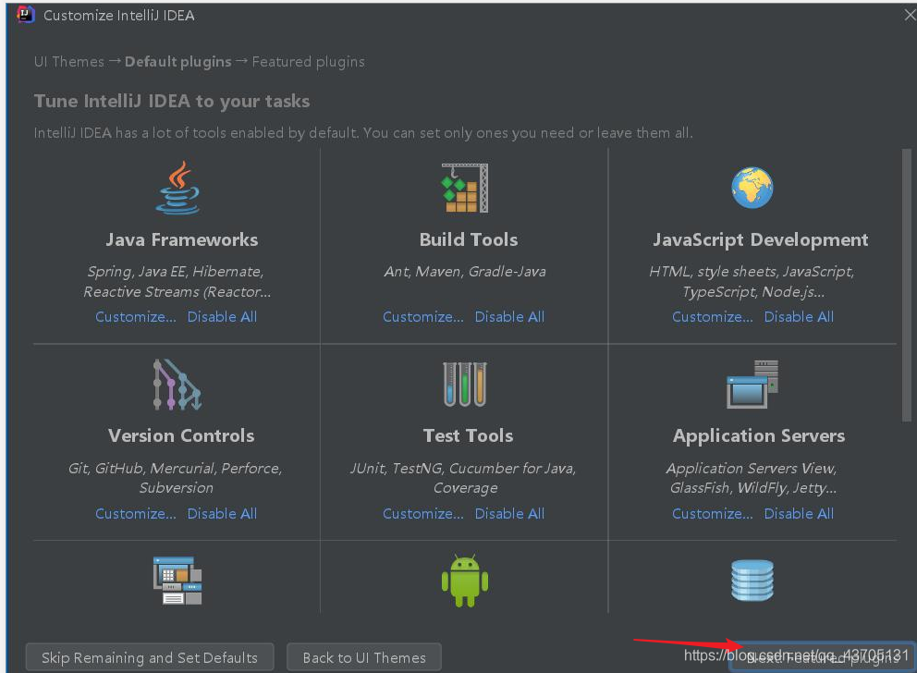This screenshot has width=917, height=673.
Task: Click the JavaScript Development heading
Action: pos(760,239)
